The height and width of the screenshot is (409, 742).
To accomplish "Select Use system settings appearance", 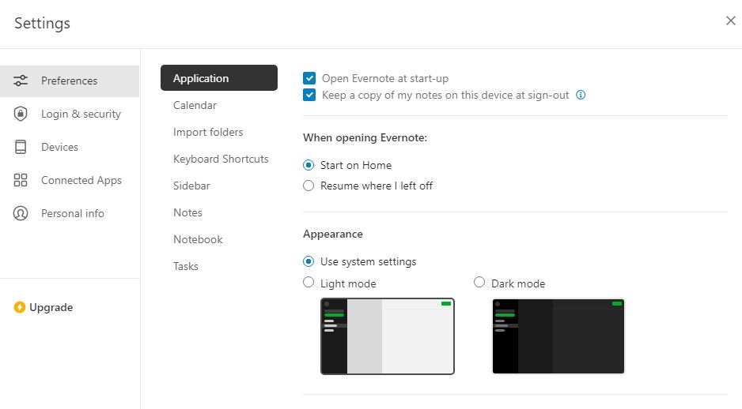I will (309, 261).
